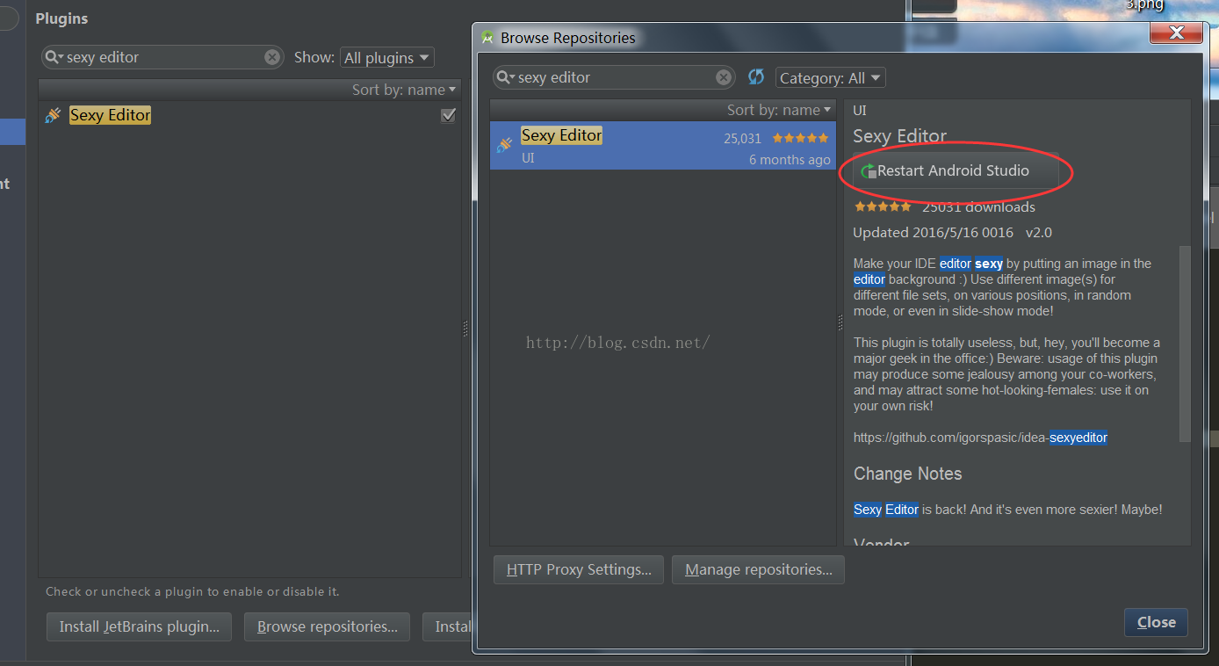The height and width of the screenshot is (666, 1219).
Task: Open search history in Browse Repositories search
Action: click(506, 77)
